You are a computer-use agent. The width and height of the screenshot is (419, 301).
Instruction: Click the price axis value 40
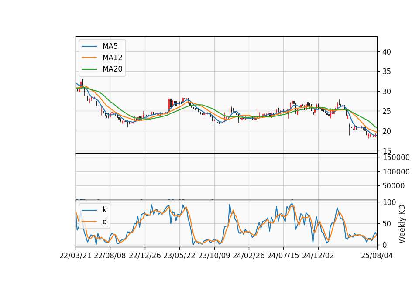[x=386, y=52]
